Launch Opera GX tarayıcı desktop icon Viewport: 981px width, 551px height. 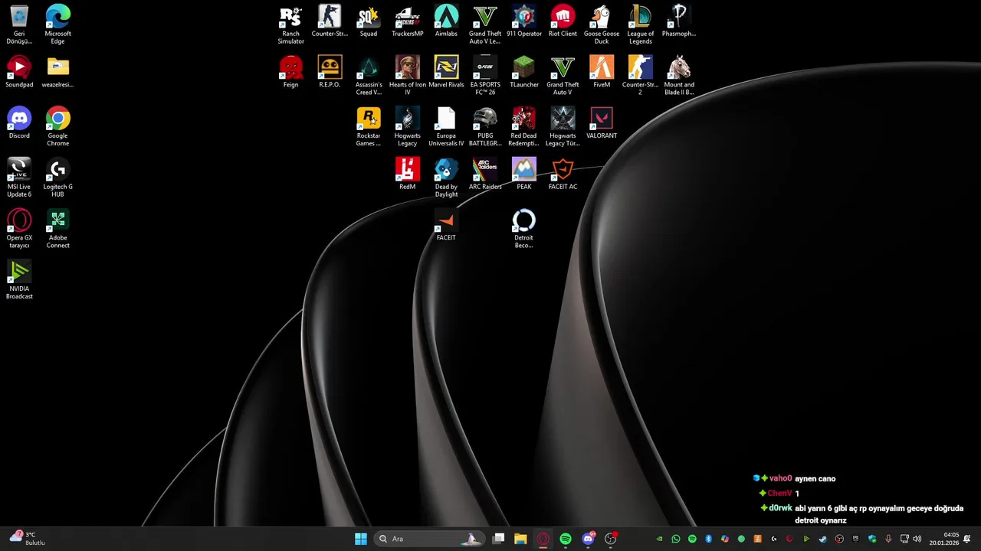coord(19,229)
